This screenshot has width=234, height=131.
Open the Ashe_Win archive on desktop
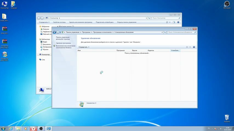pos(4,30)
